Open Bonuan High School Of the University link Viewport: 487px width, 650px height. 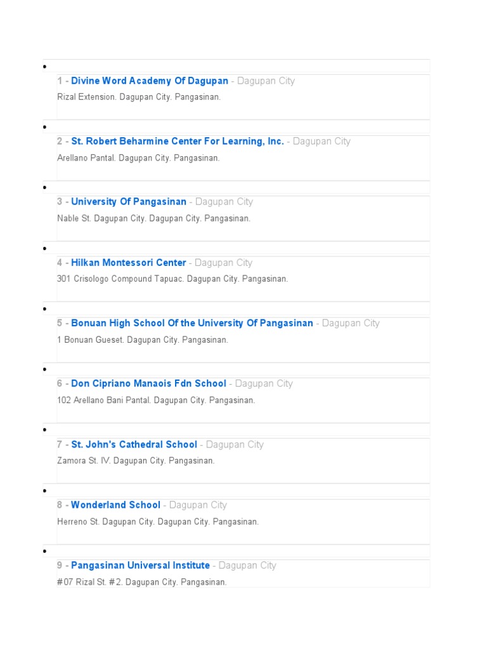point(192,323)
